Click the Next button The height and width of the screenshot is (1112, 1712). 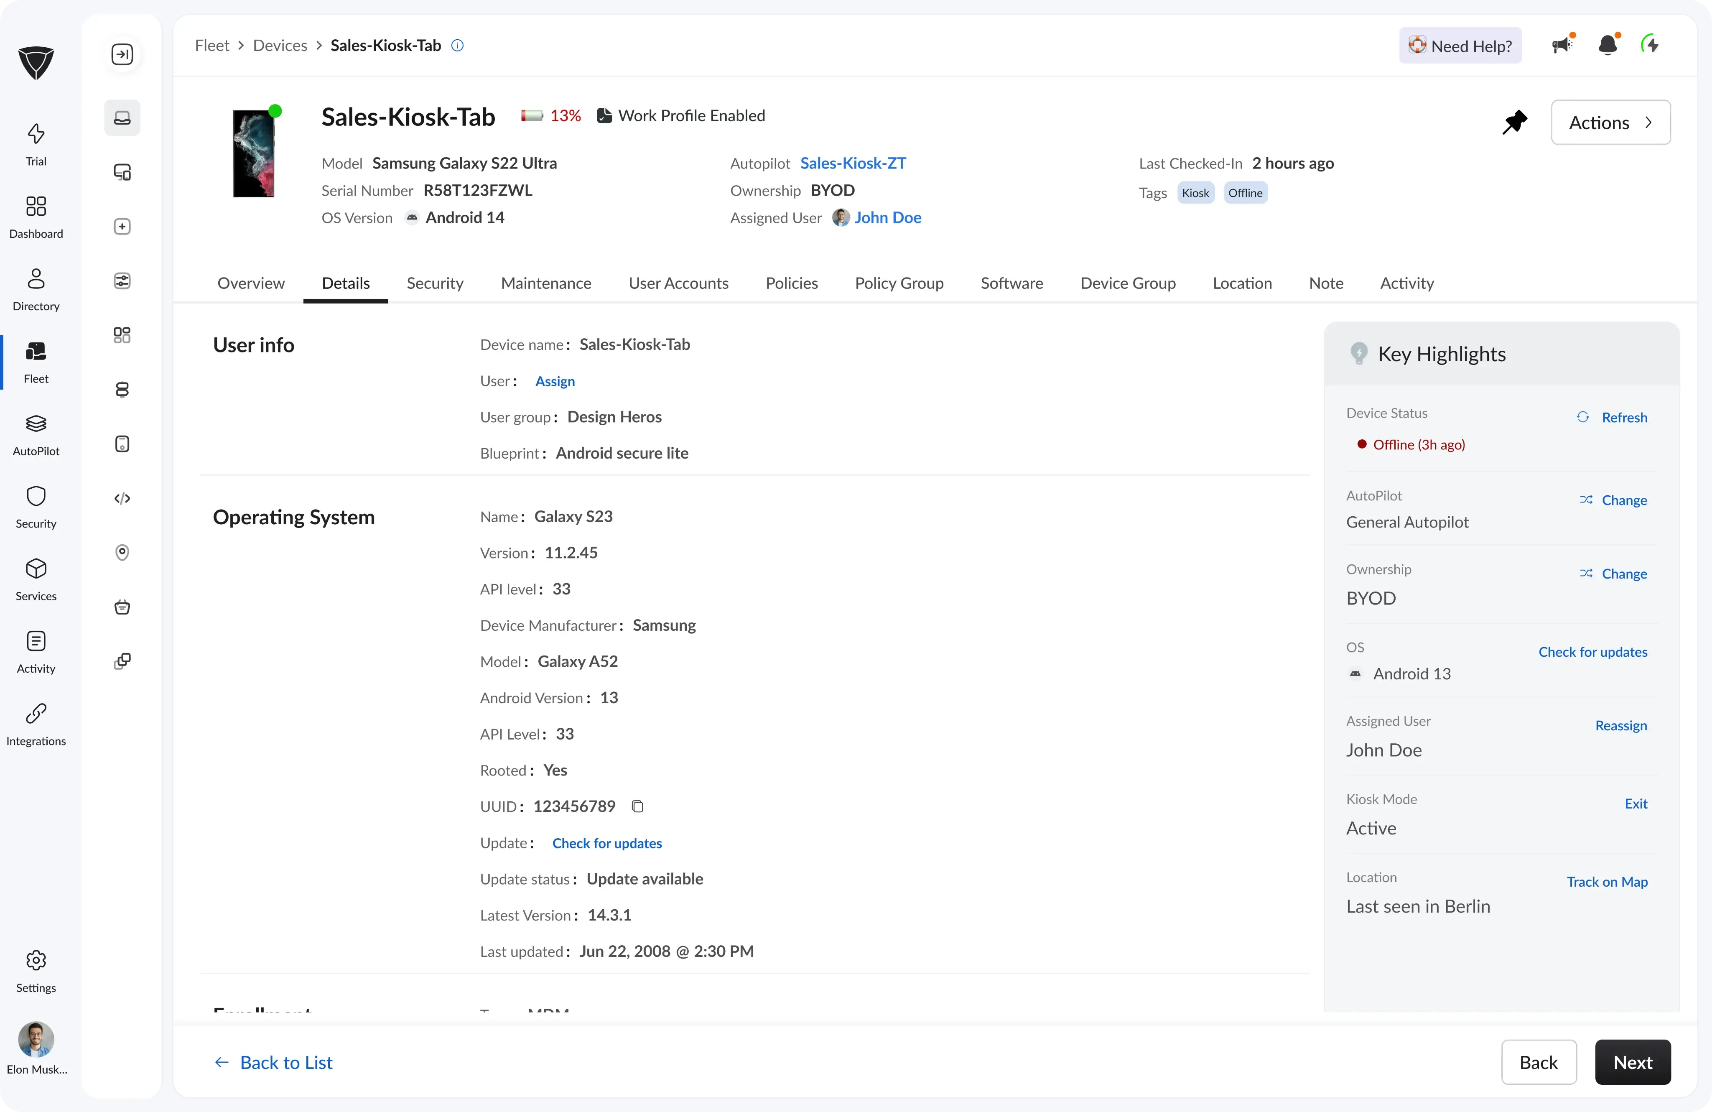click(1632, 1062)
